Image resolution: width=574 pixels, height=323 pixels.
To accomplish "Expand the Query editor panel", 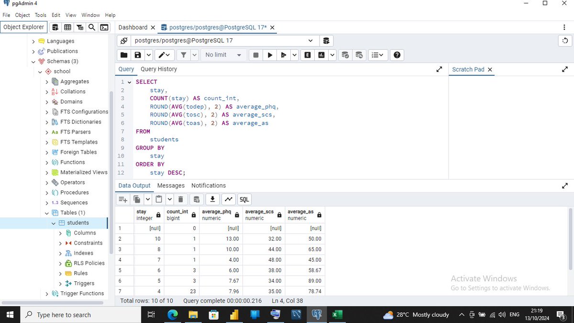I will (x=439, y=69).
